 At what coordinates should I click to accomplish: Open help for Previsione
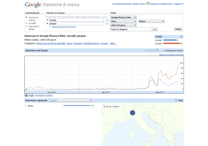point(157,50)
